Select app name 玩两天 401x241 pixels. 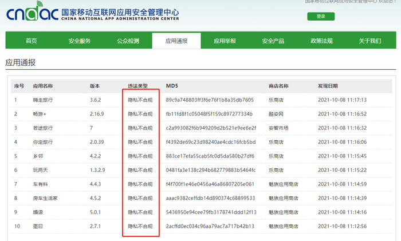coord(41,170)
